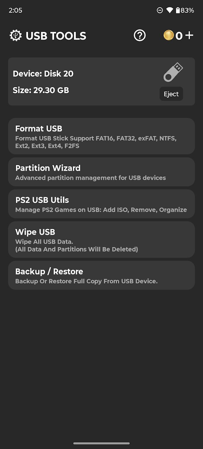Tap the USB TOOLS title text
The image size is (203, 449).
tap(56, 36)
